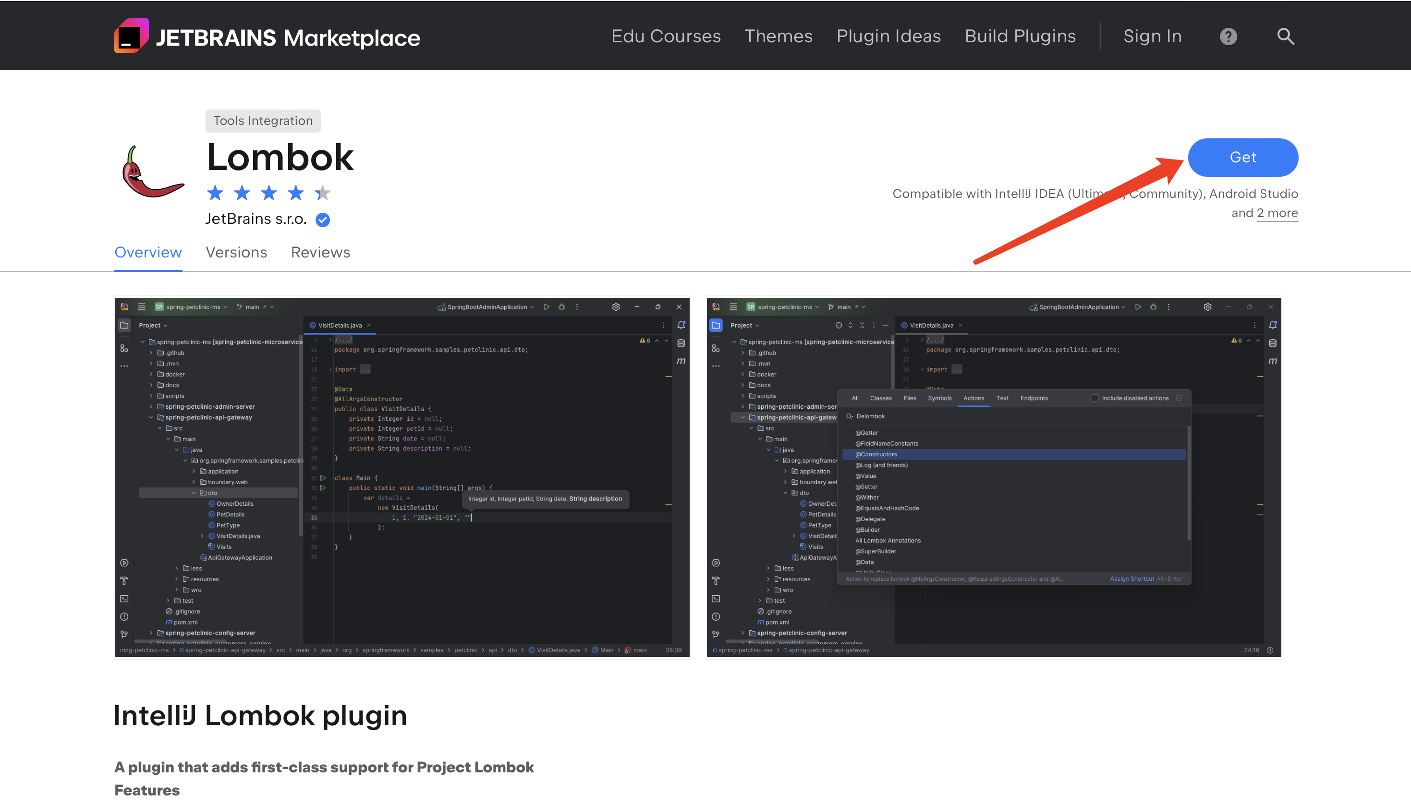Go to Edu Courses
The width and height of the screenshot is (1411, 806).
pyautogui.click(x=666, y=37)
